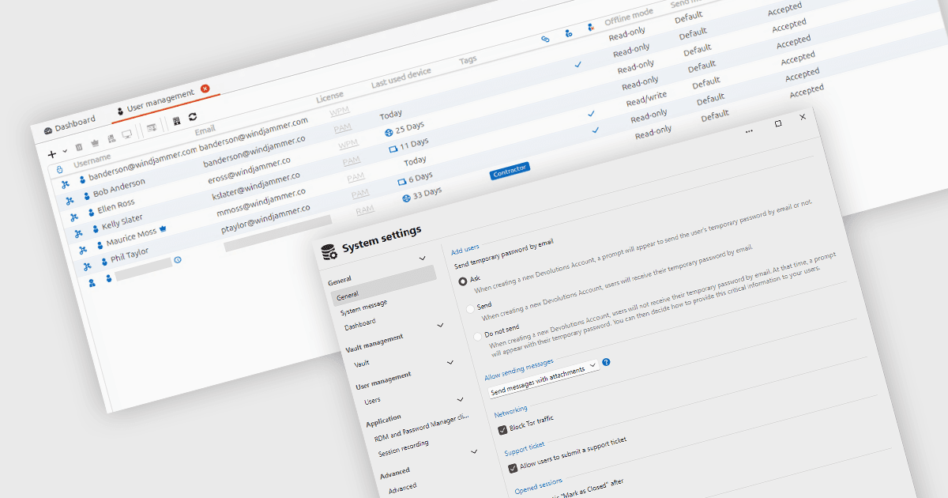The height and width of the screenshot is (498, 948).
Task: Toggle Allow users to submit a support ticket
Action: [x=513, y=467]
